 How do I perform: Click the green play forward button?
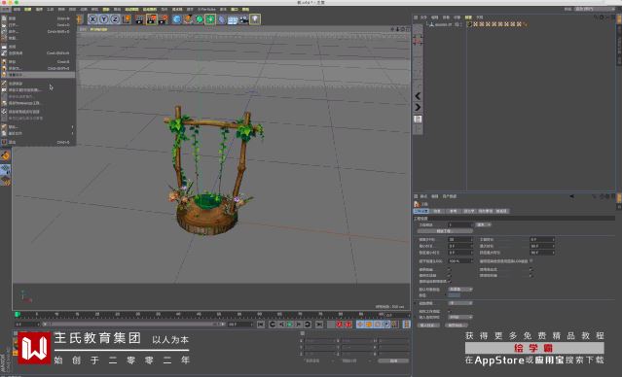point(289,325)
